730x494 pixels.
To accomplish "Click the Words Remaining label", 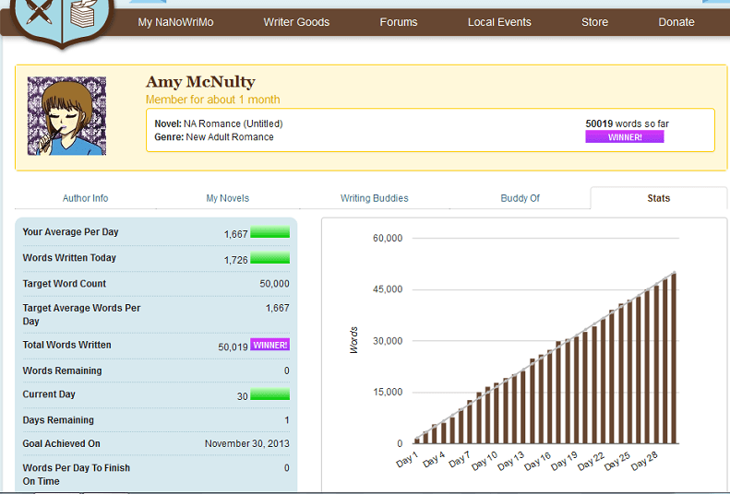I will (x=62, y=370).
